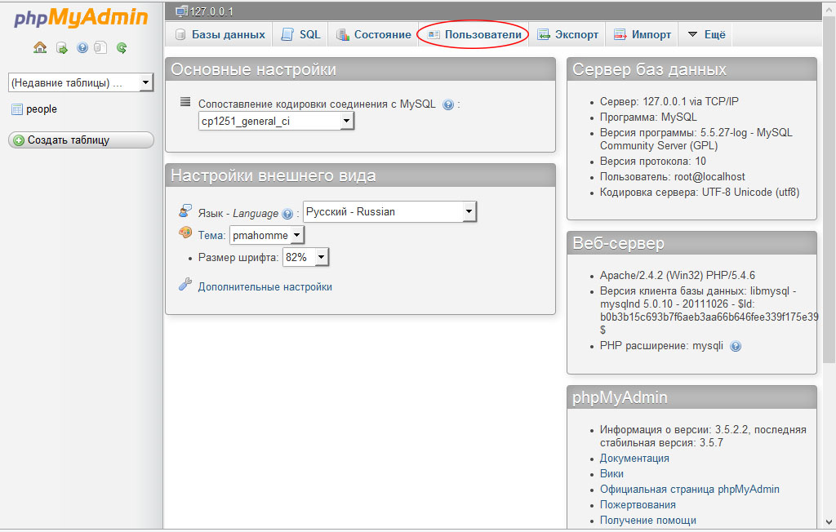
Task: Click the text 'Apache/2.4.2 (Win32) PHP/5.4.6'
Action: (677, 275)
